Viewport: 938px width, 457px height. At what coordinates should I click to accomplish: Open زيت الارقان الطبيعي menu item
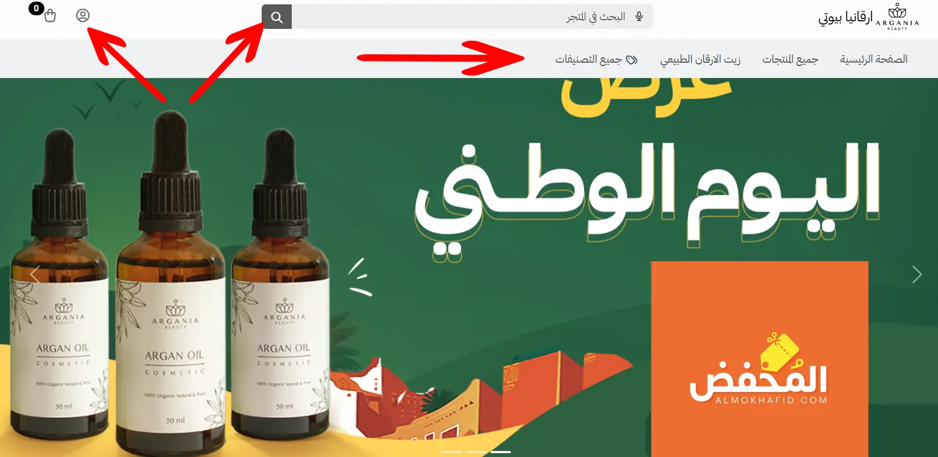pos(700,59)
